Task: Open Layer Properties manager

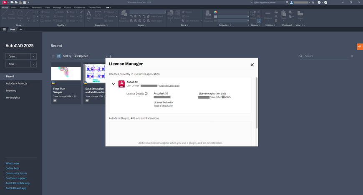Action: pyautogui.click(x=124, y=16)
